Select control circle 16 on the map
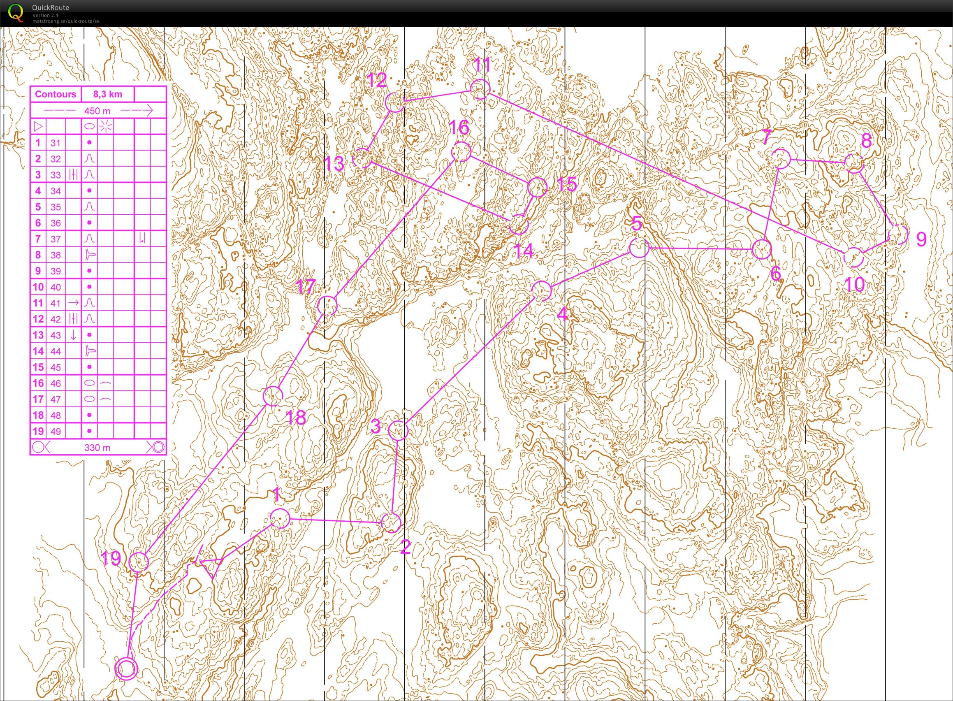The image size is (953, 701). pos(461,152)
